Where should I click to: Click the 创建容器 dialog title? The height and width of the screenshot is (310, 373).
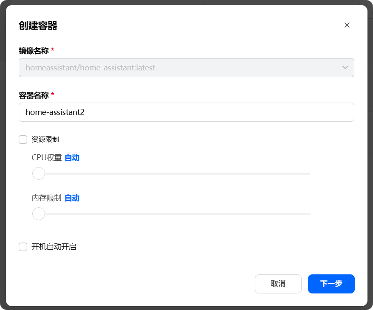[34, 26]
